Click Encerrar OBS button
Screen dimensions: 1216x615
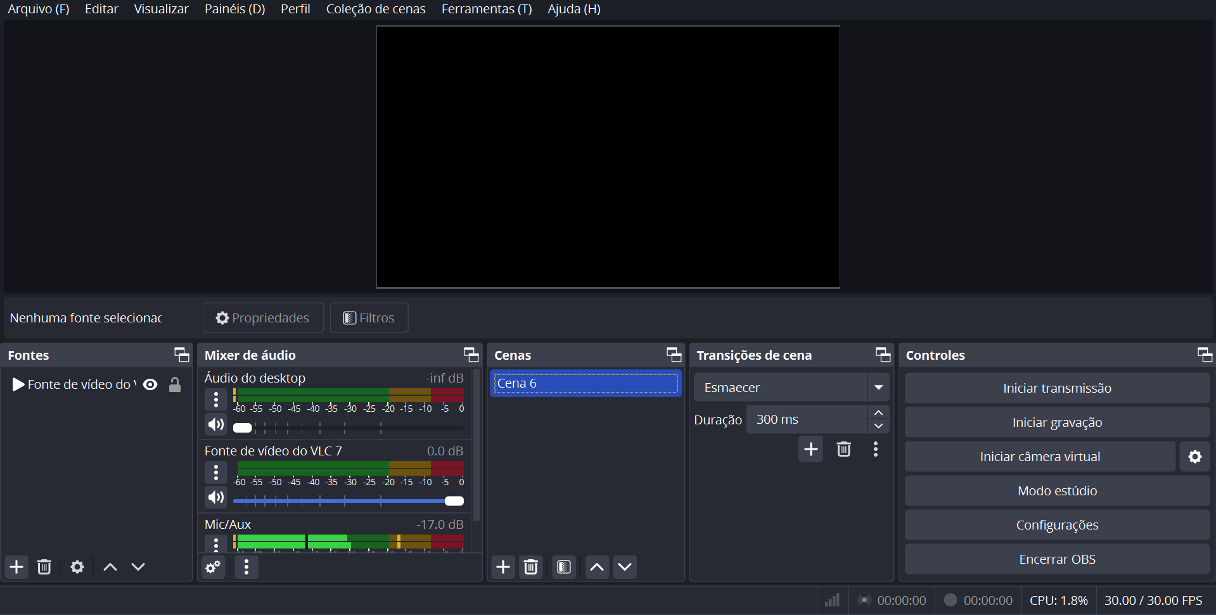pos(1057,559)
